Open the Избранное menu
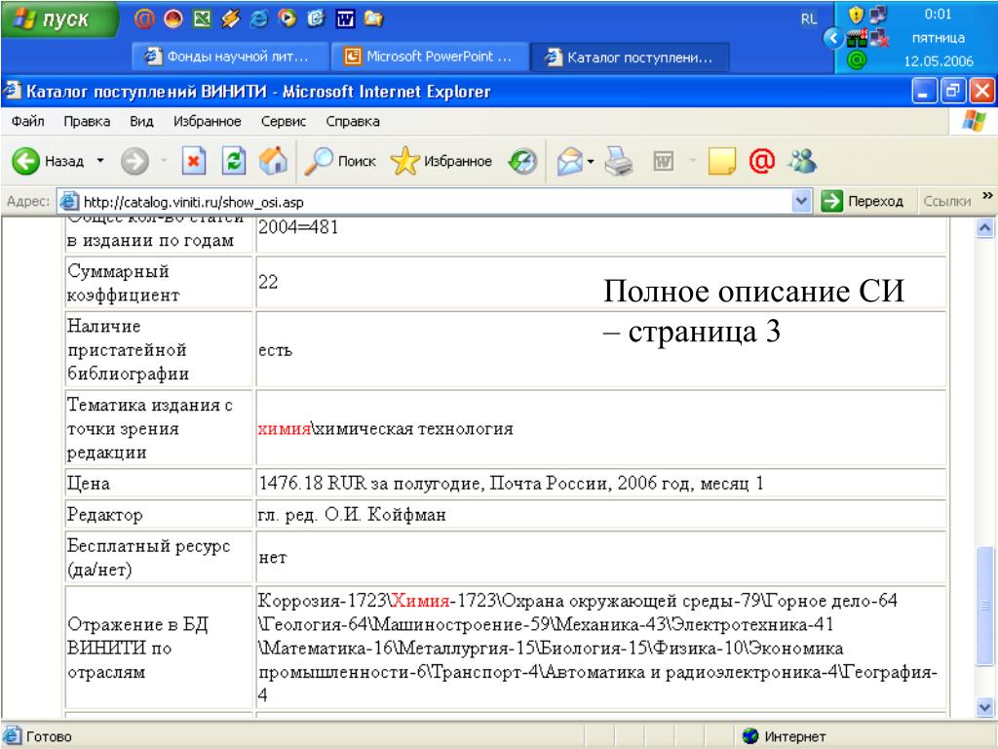Viewport: 998px width, 749px height. [x=207, y=121]
